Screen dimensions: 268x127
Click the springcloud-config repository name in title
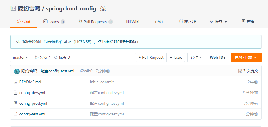click(71, 8)
